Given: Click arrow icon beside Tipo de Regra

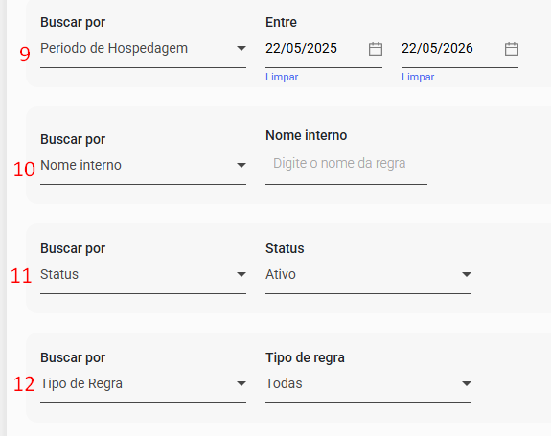Looking at the screenshot, I should pos(241,383).
